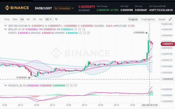Select the Time chart interval
The height and width of the screenshot is (109, 175).
pyautogui.click(x=7, y=19)
